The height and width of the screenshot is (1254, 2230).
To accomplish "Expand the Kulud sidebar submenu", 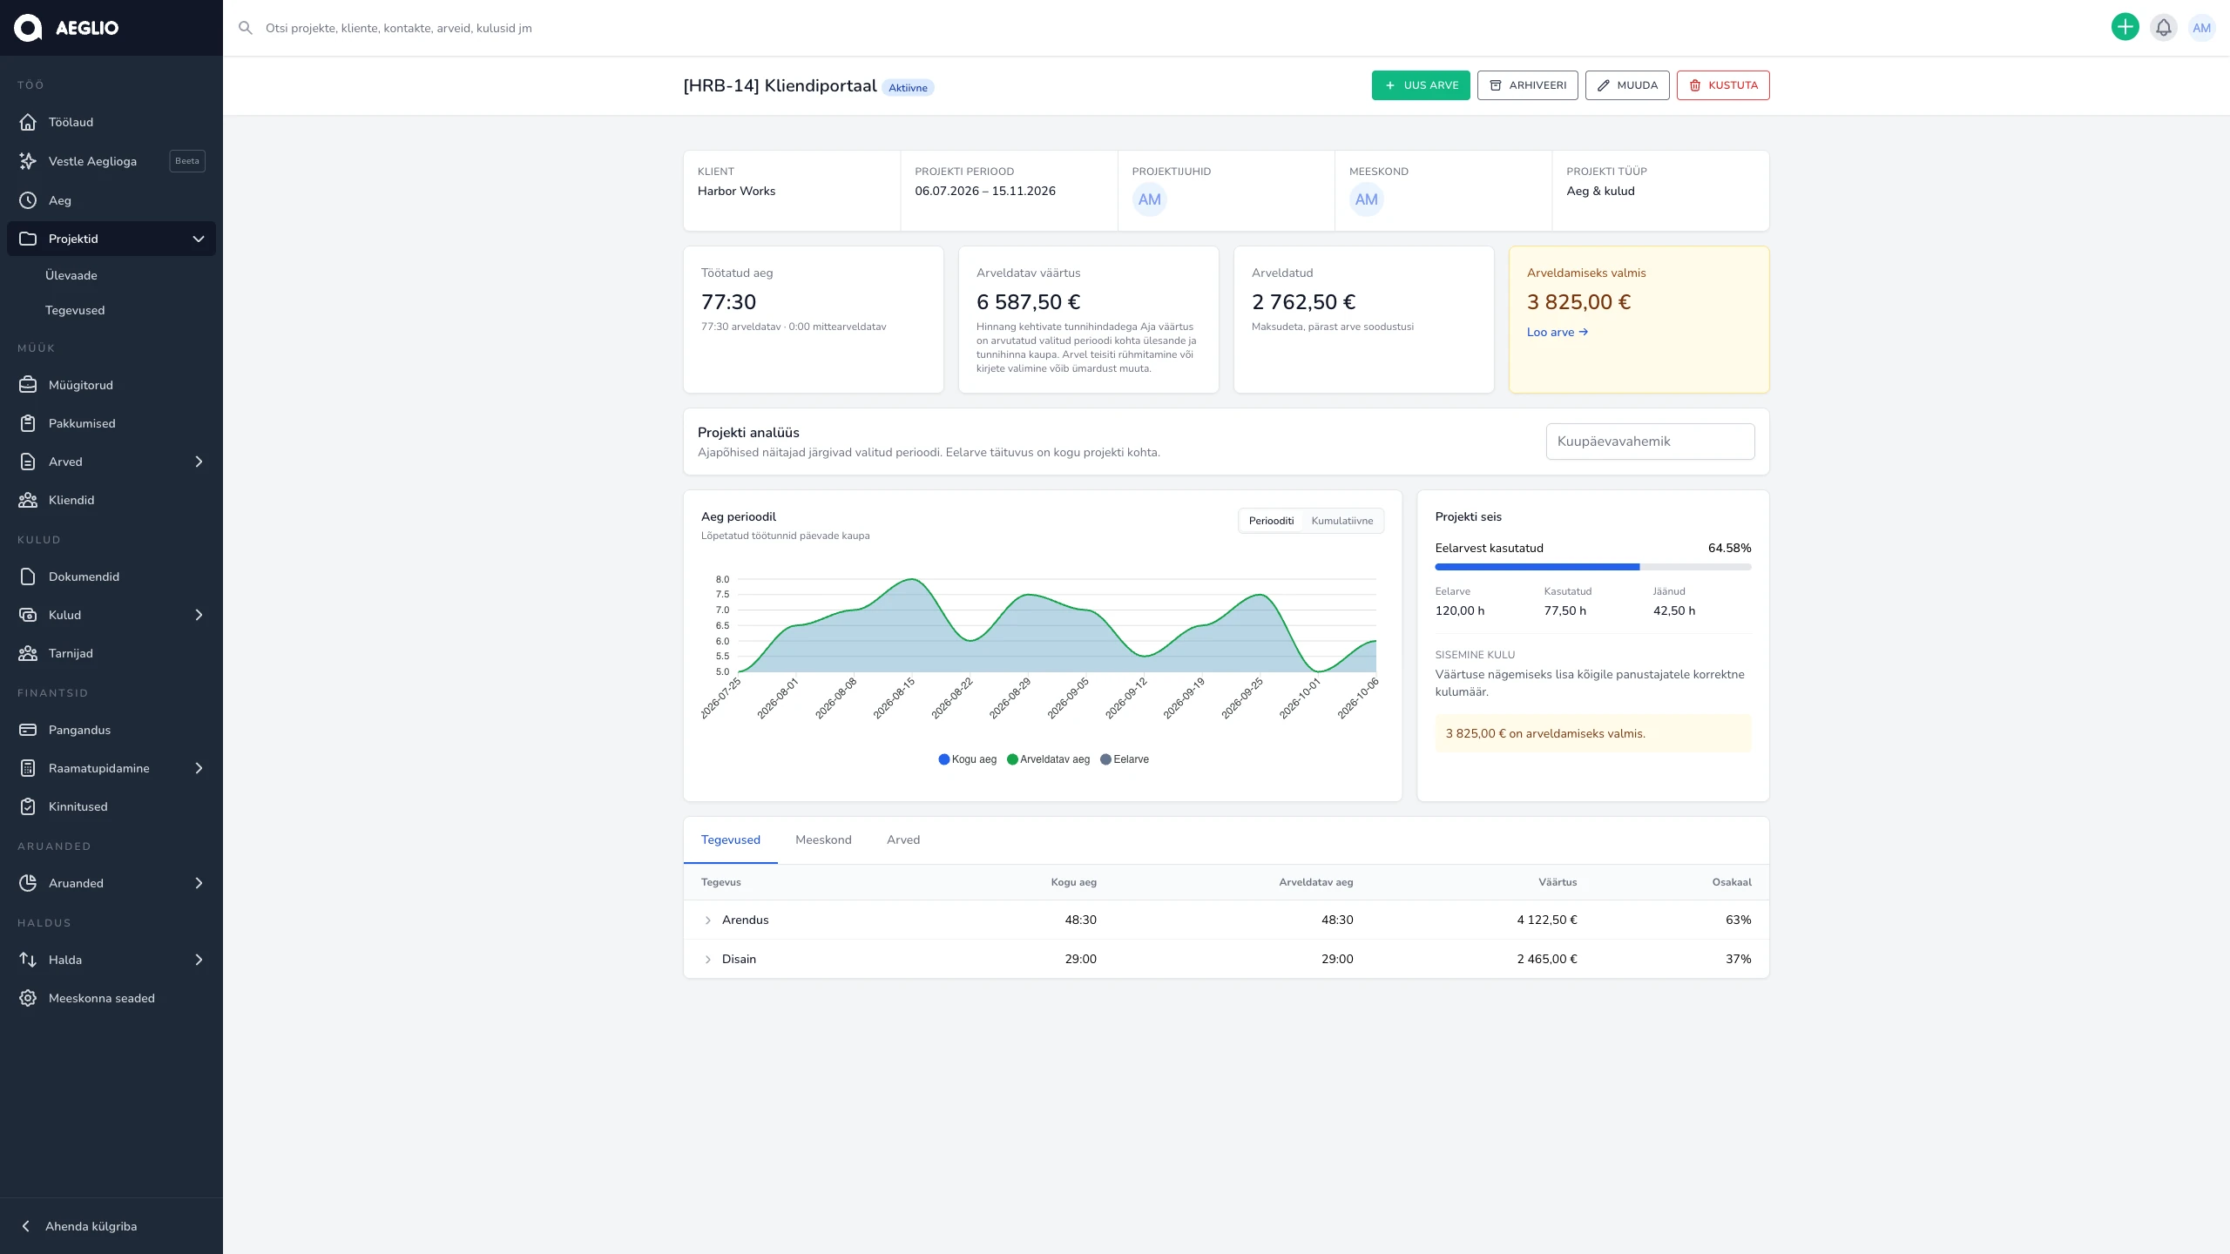I will coord(199,615).
